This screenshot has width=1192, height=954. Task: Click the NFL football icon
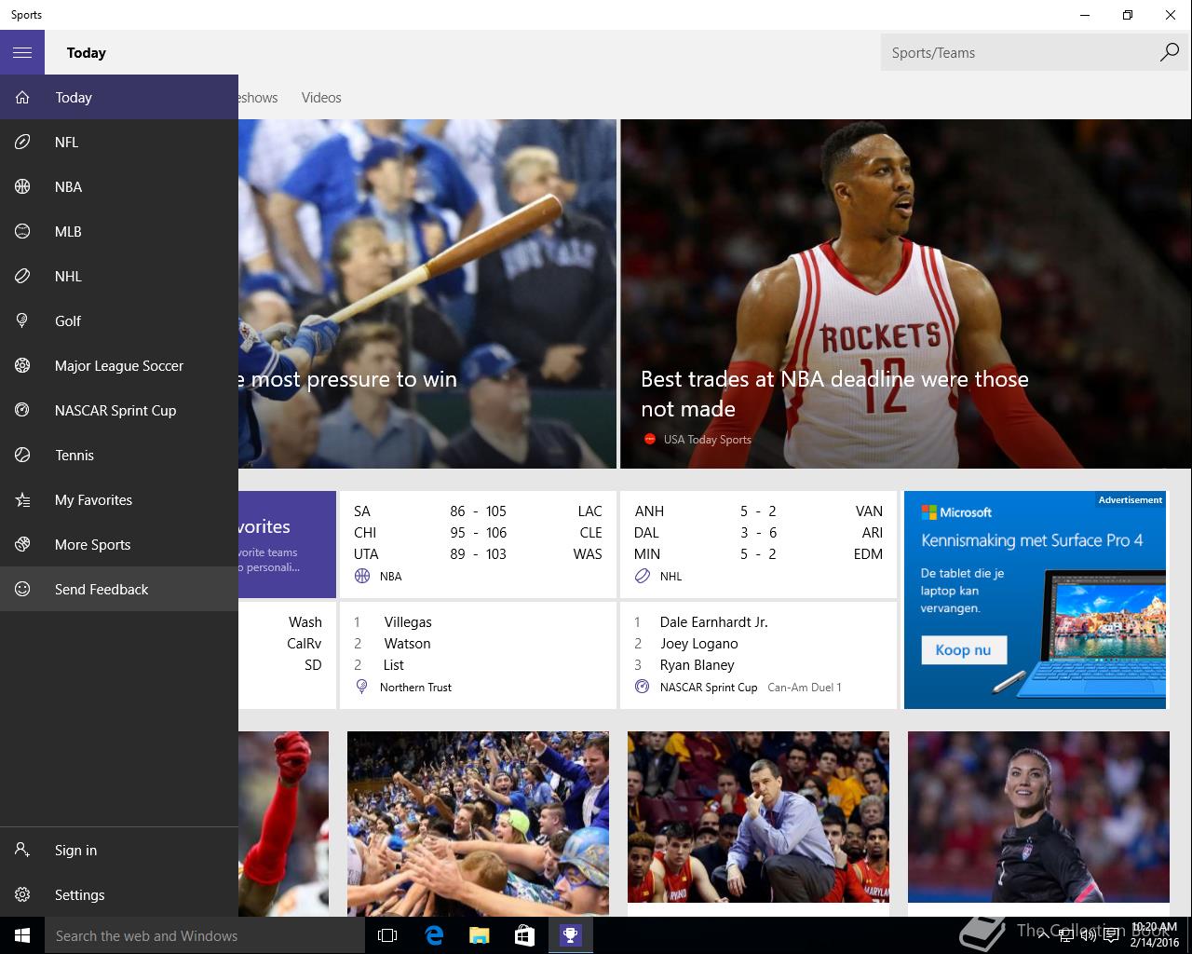point(22,142)
